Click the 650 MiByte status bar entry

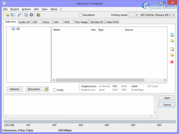point(65,130)
